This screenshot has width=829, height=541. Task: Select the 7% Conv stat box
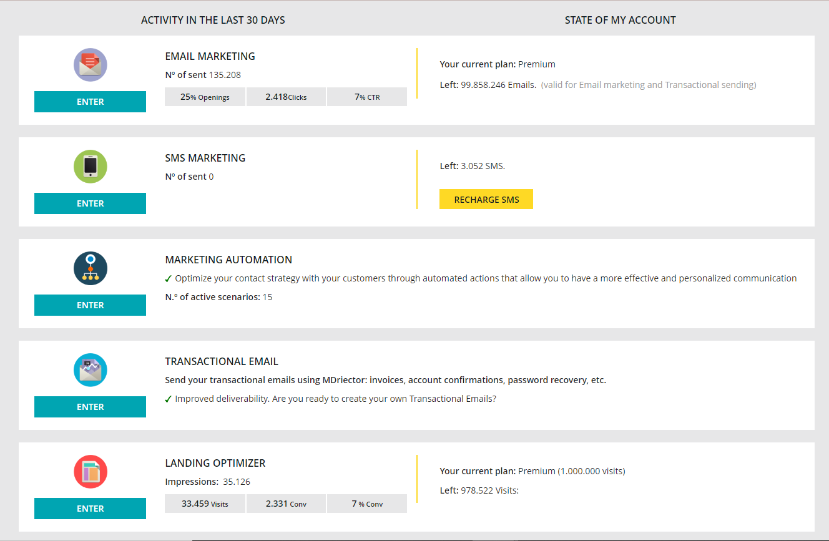(367, 504)
